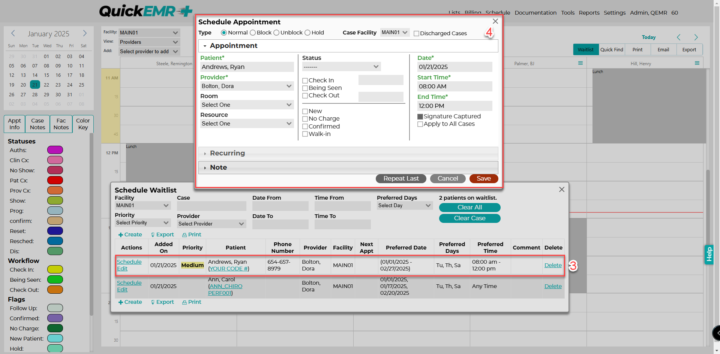Viewport: 720px width, 354px height.
Task: Open Case Facility MAIN01 dropdown
Action: point(394,33)
